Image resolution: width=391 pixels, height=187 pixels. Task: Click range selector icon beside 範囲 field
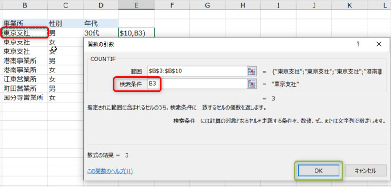[x=252, y=72]
